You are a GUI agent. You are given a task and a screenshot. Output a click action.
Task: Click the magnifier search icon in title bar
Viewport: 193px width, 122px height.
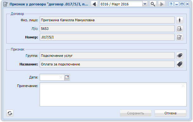(x=153, y=4)
